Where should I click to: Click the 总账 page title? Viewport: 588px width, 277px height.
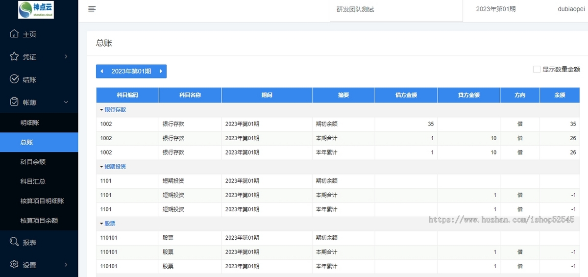(x=104, y=43)
